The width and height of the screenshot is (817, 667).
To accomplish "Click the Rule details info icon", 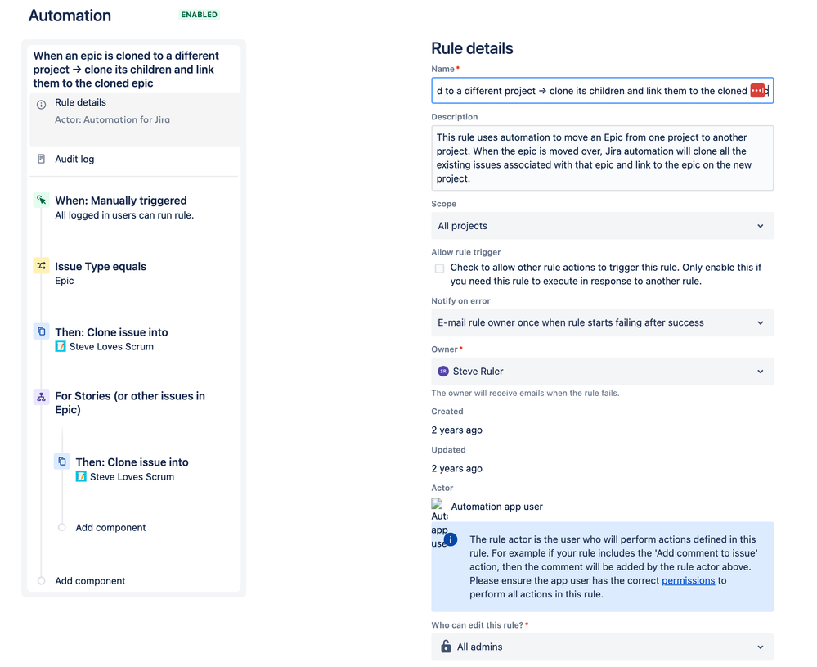I will tap(41, 105).
